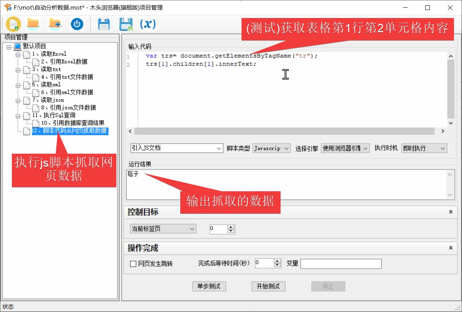Click the 开始测试 button
The image size is (462, 312).
coord(268,286)
